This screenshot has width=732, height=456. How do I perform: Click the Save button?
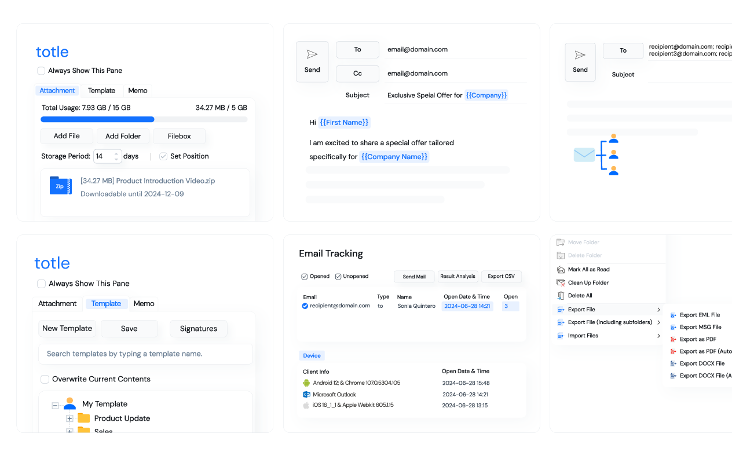click(x=129, y=328)
